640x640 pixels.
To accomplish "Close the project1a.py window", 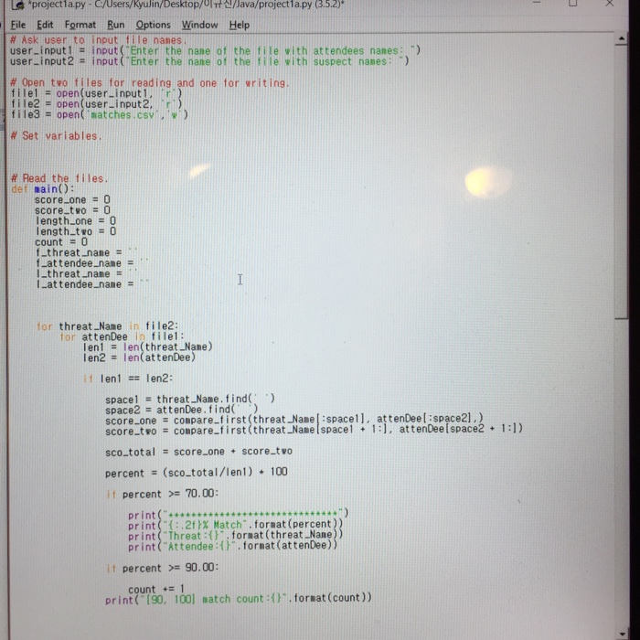I will [610, 4].
